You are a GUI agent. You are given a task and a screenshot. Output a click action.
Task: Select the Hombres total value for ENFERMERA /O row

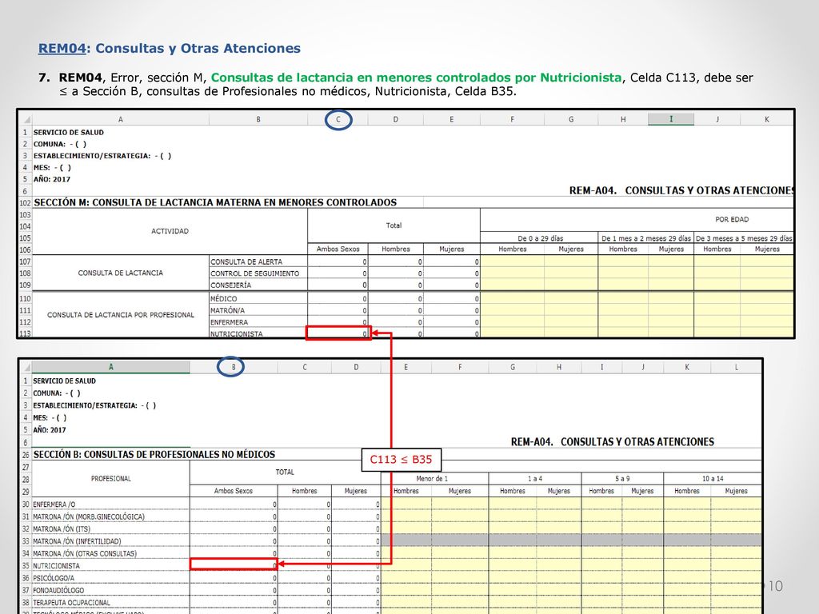tap(305, 504)
